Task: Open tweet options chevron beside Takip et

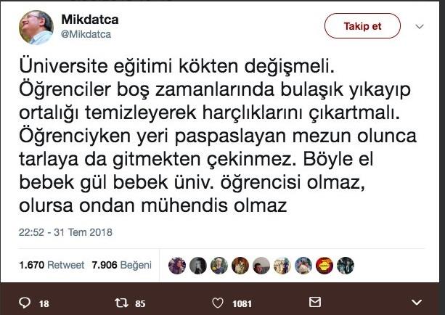Action: (419, 26)
